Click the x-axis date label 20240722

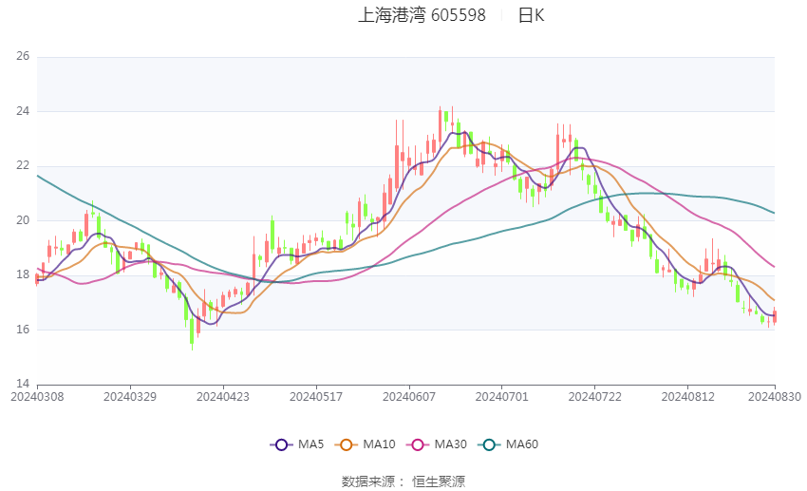[x=595, y=397]
